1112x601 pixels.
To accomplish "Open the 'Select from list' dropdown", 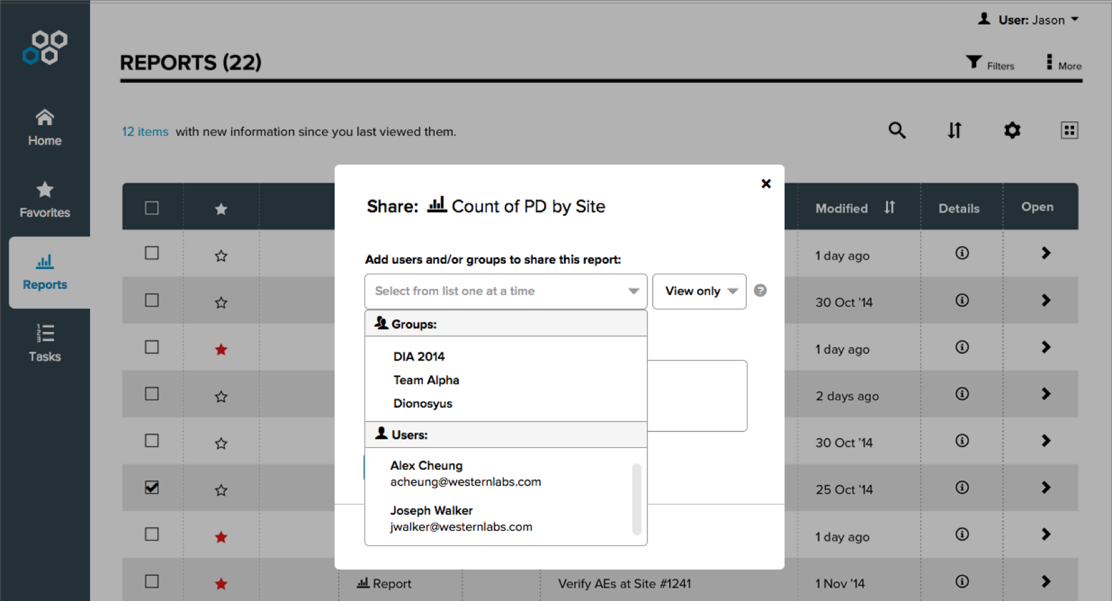I will (506, 291).
